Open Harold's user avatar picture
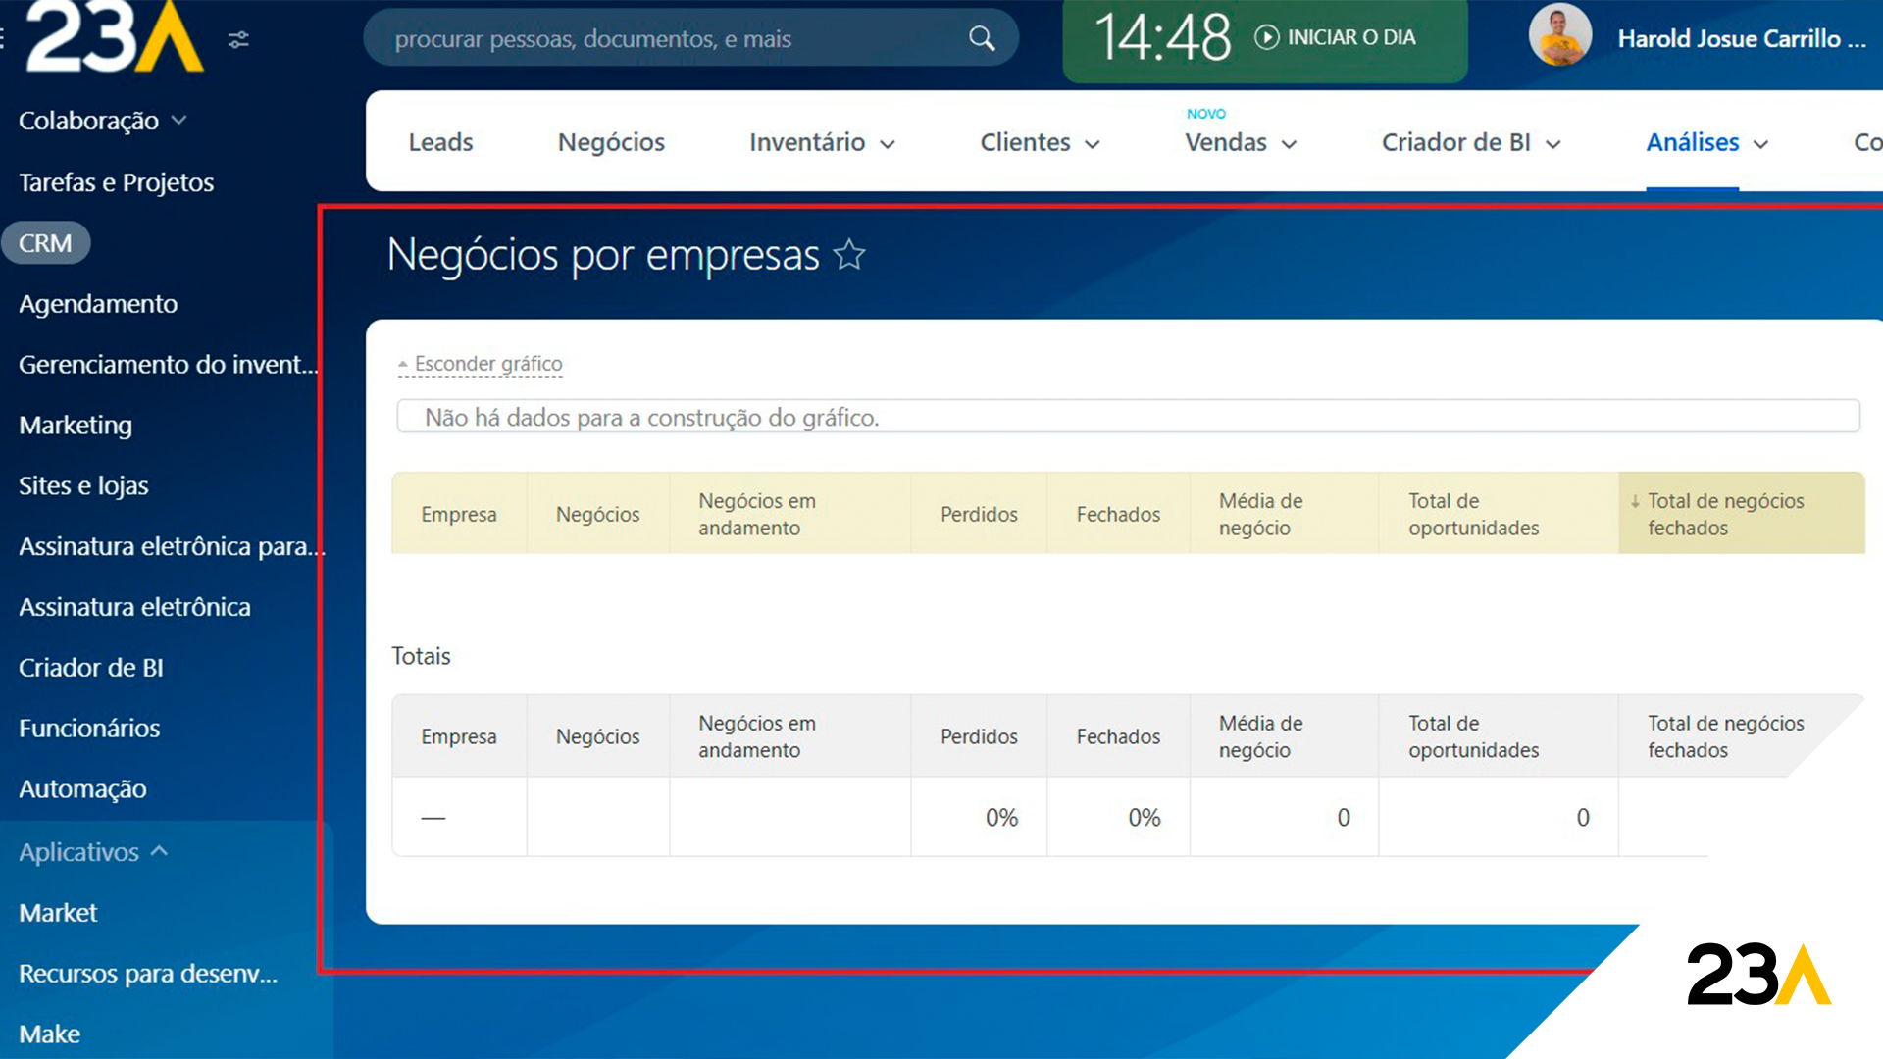The height and width of the screenshot is (1059, 1883). 1559,36
